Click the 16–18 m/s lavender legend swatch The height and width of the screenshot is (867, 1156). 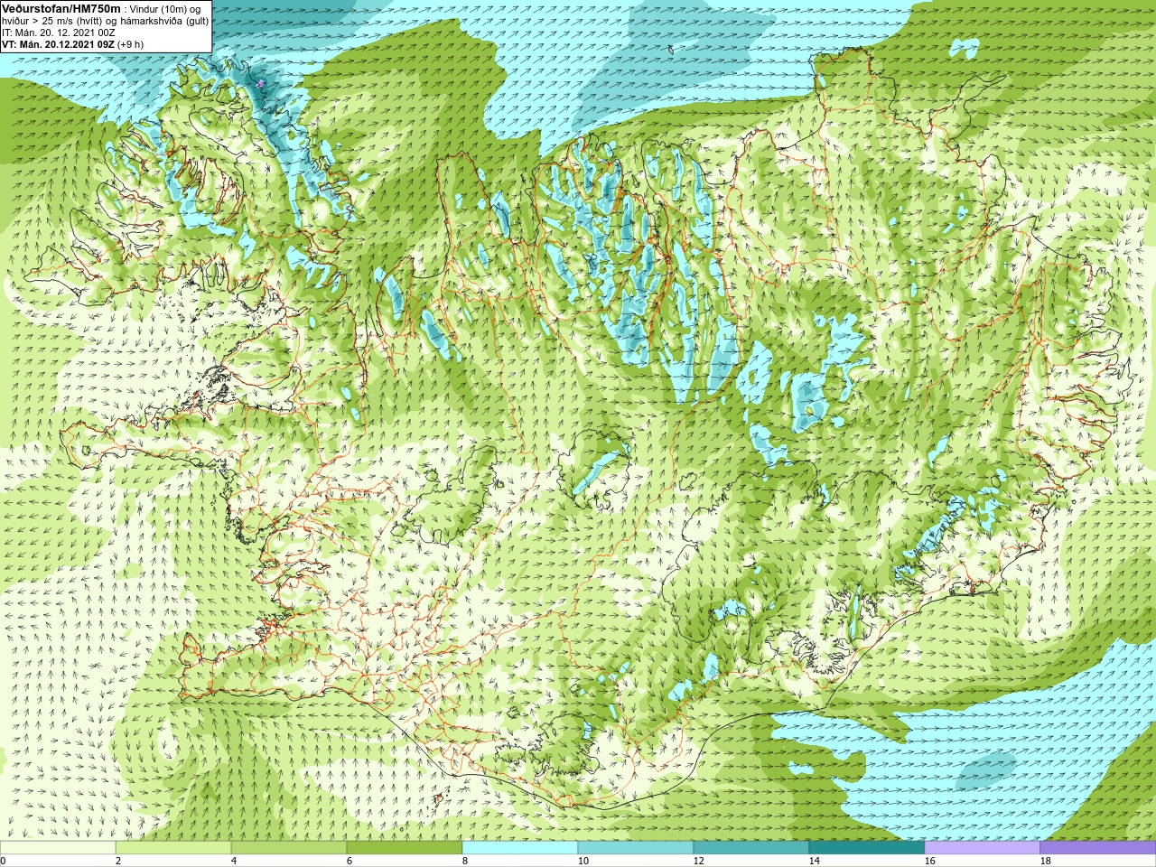click(983, 848)
